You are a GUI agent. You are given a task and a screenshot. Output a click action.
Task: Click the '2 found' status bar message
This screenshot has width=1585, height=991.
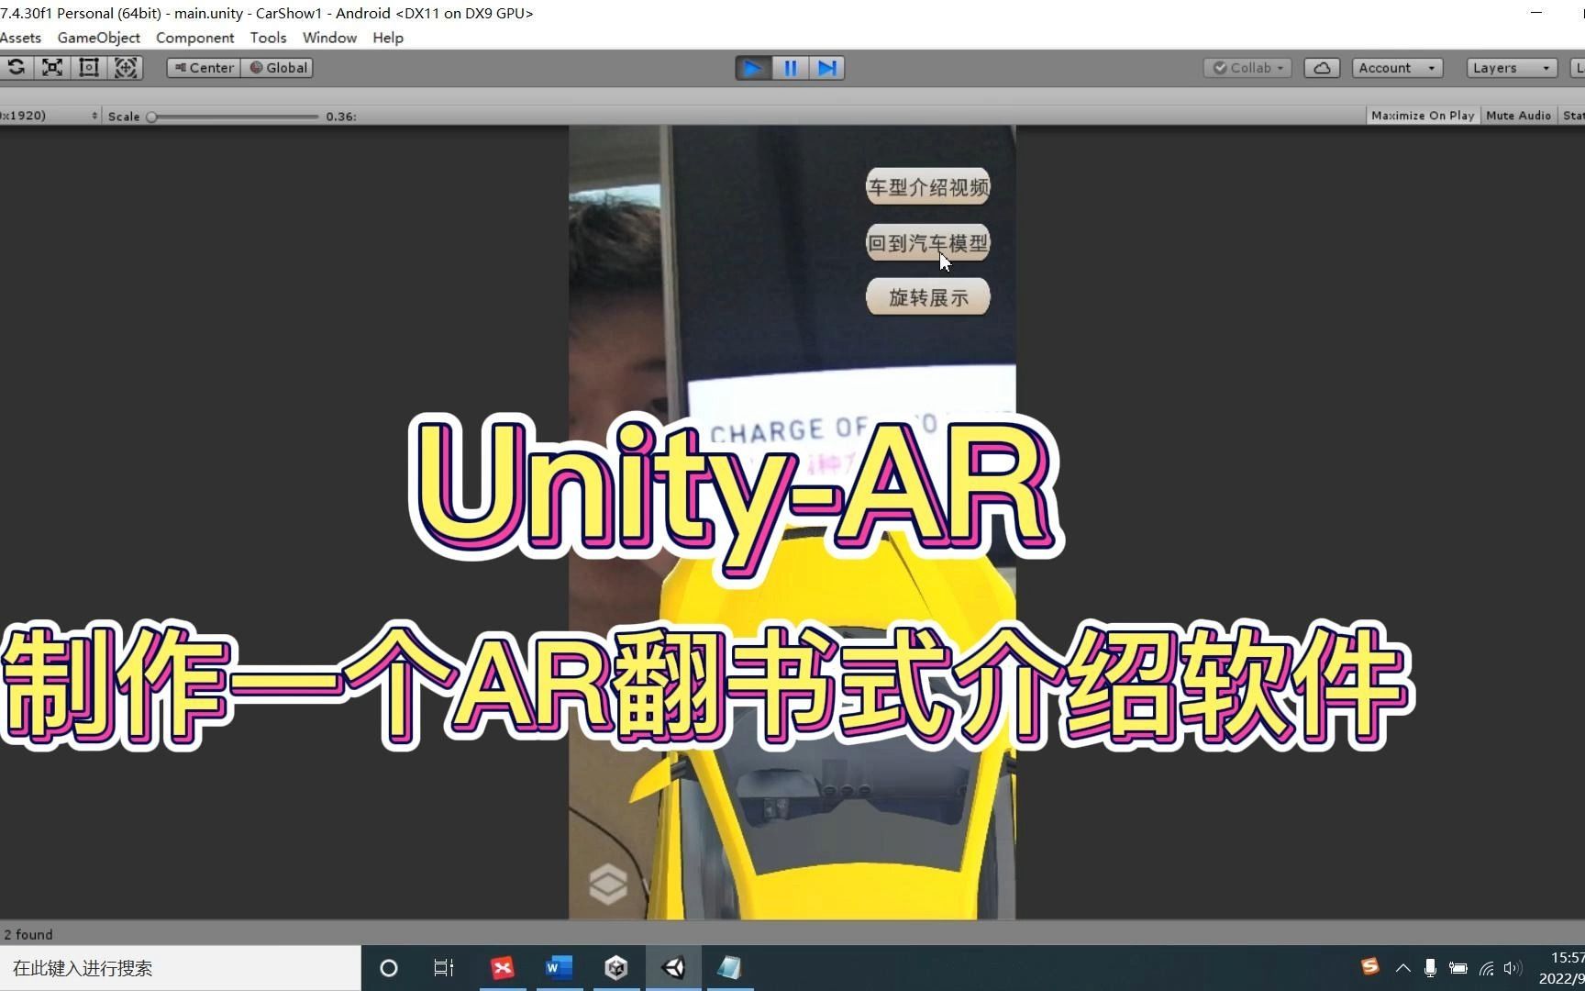pos(28,934)
